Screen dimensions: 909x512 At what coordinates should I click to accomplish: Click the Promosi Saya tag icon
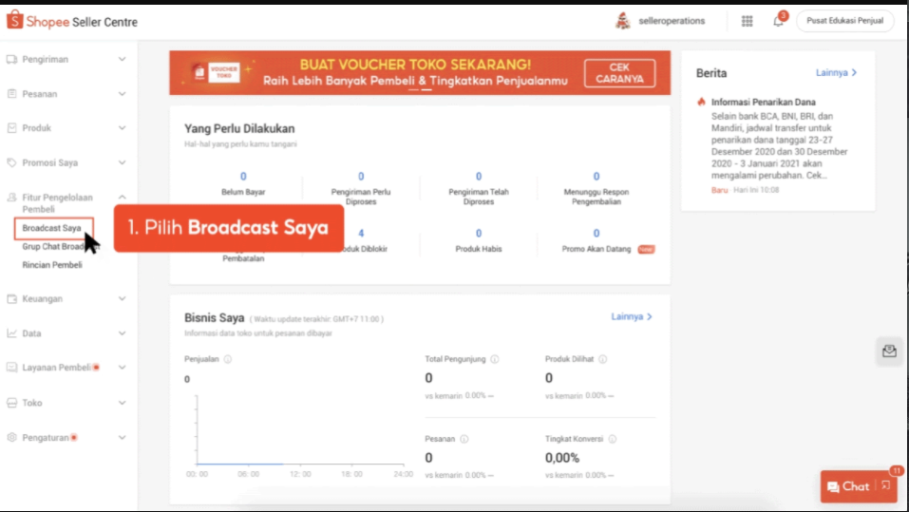point(11,162)
